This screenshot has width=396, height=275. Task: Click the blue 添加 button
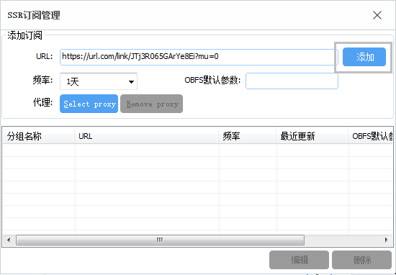tap(364, 57)
